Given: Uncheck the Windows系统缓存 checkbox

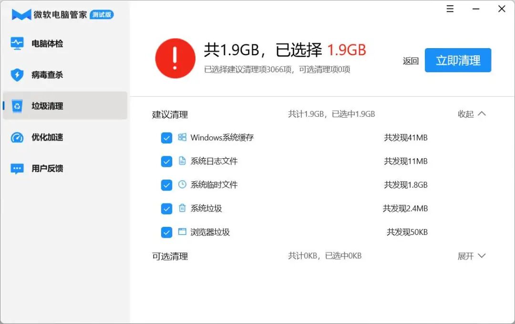Looking at the screenshot, I should 166,138.
